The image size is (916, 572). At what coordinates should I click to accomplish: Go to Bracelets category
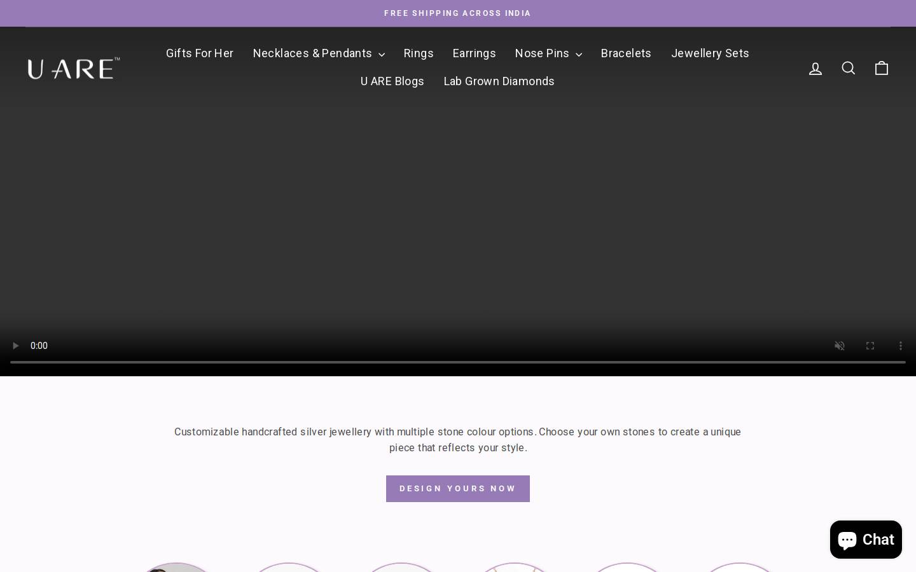626,53
